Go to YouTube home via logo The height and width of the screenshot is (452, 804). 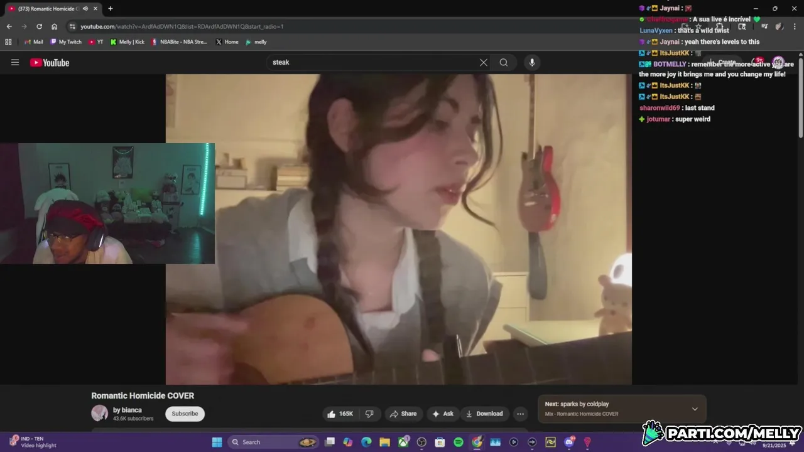50,62
